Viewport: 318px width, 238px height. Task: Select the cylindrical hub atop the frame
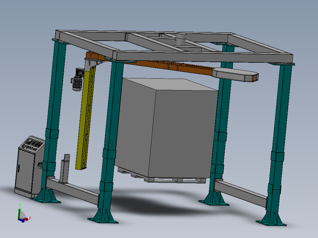pos(181,39)
